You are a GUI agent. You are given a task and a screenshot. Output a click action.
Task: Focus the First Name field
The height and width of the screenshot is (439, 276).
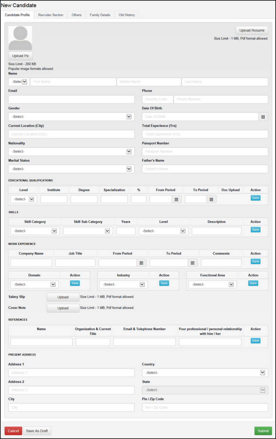pos(73,82)
